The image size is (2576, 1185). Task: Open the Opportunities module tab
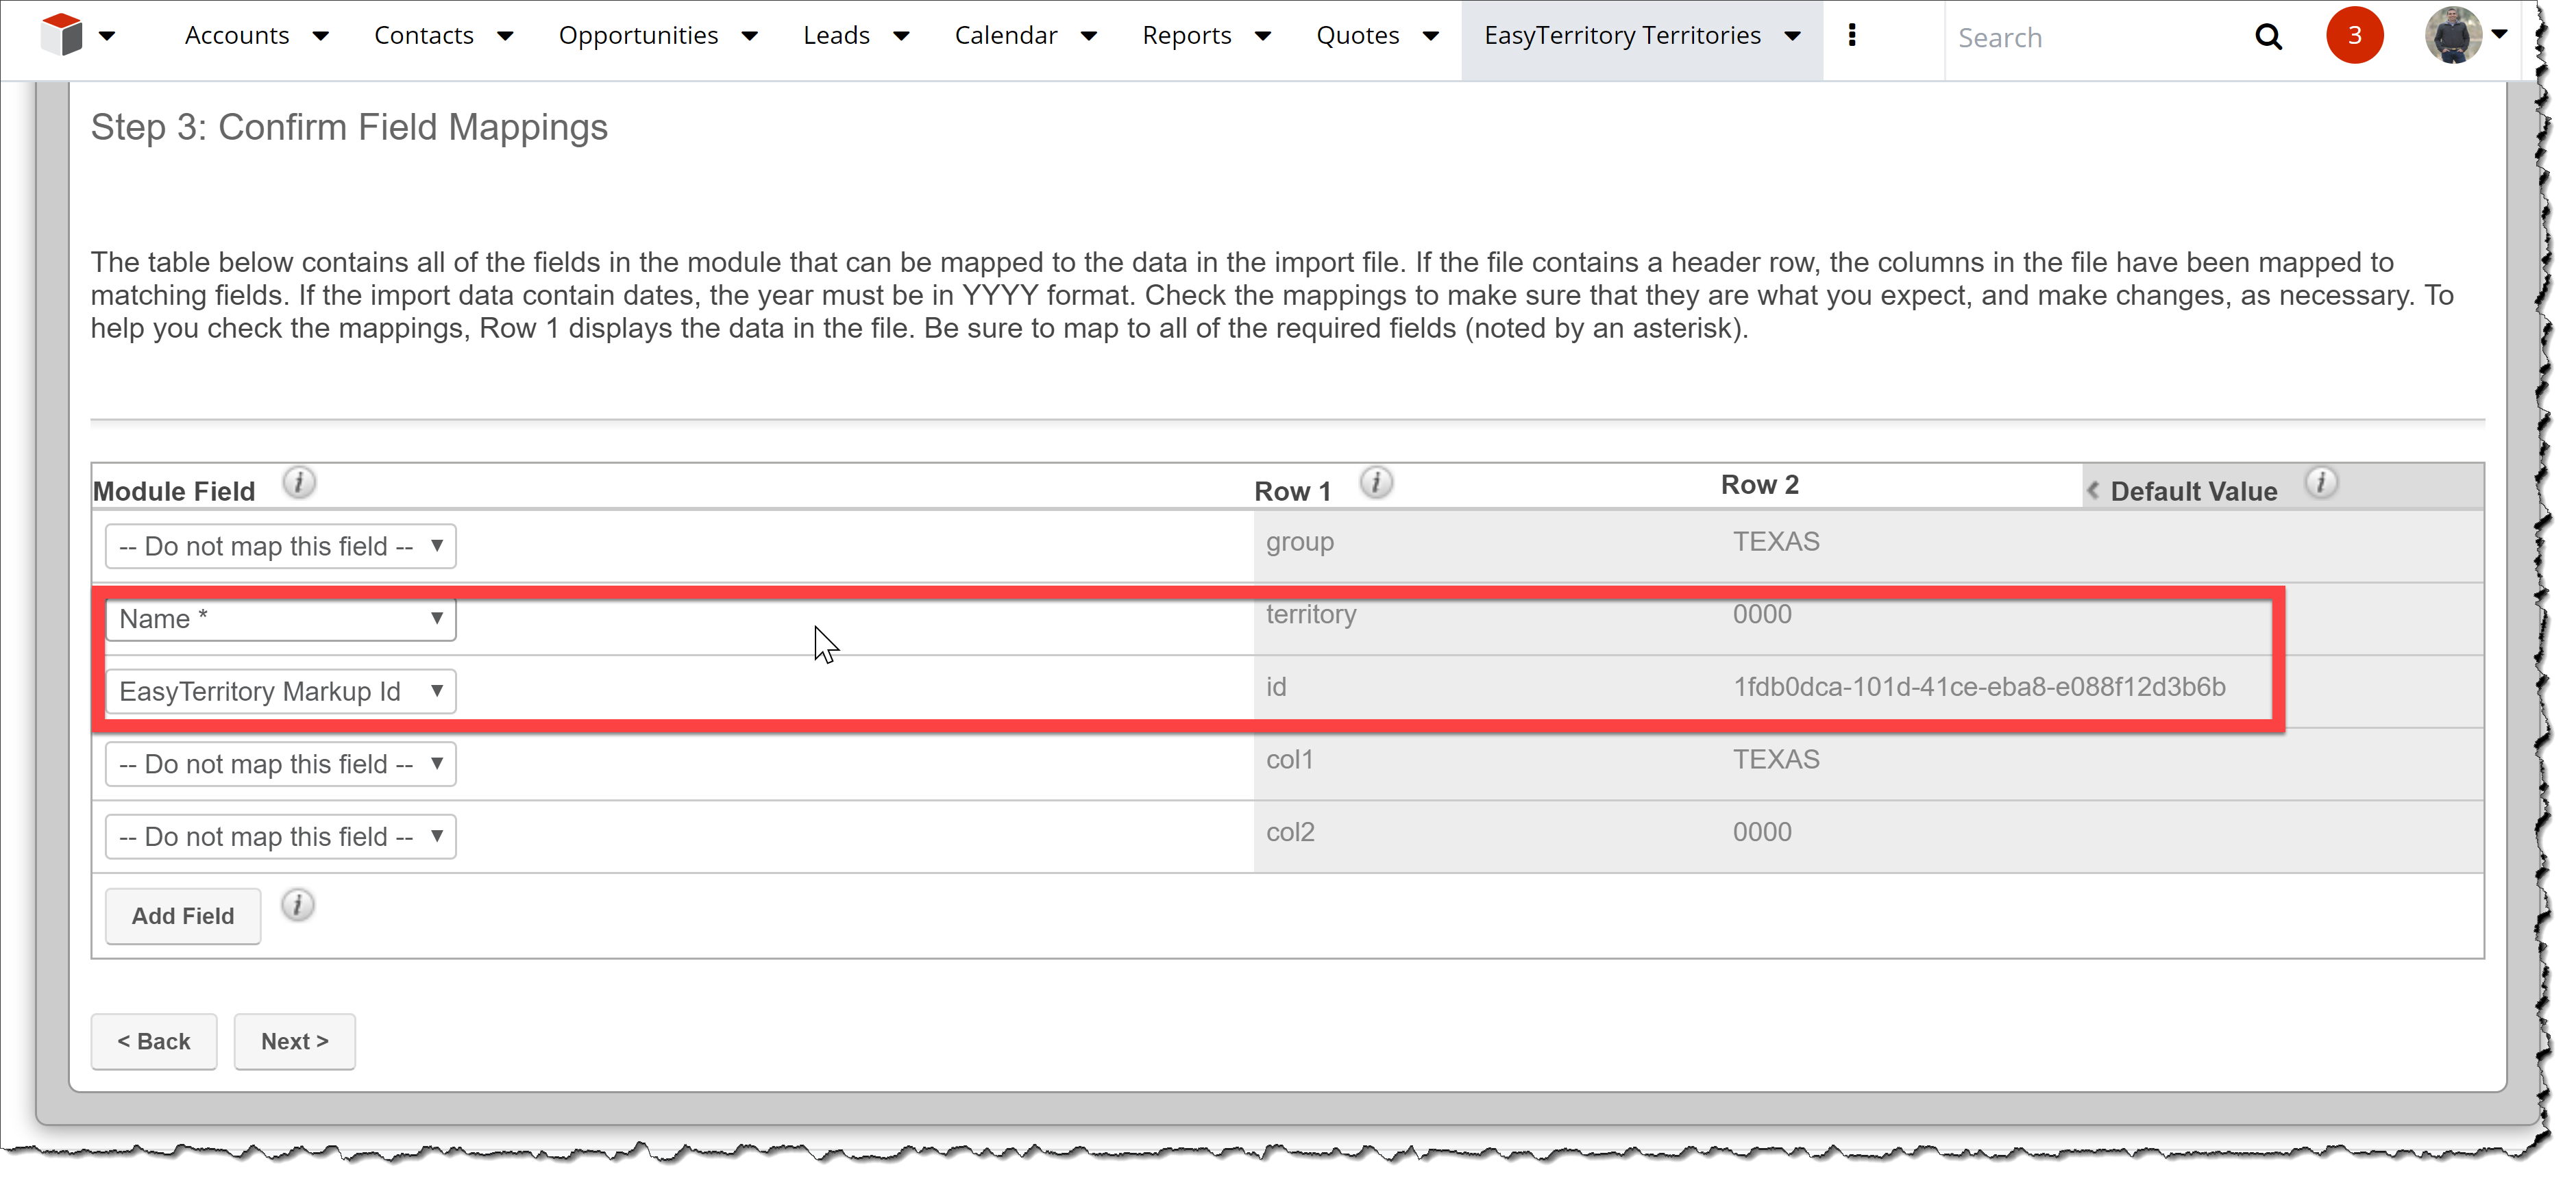(x=638, y=36)
